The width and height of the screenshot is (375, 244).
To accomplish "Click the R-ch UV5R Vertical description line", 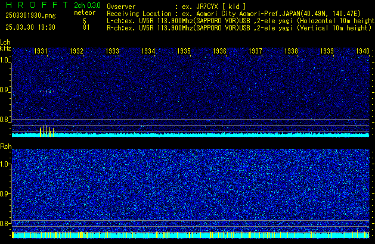I will pyautogui.click(x=239, y=28).
